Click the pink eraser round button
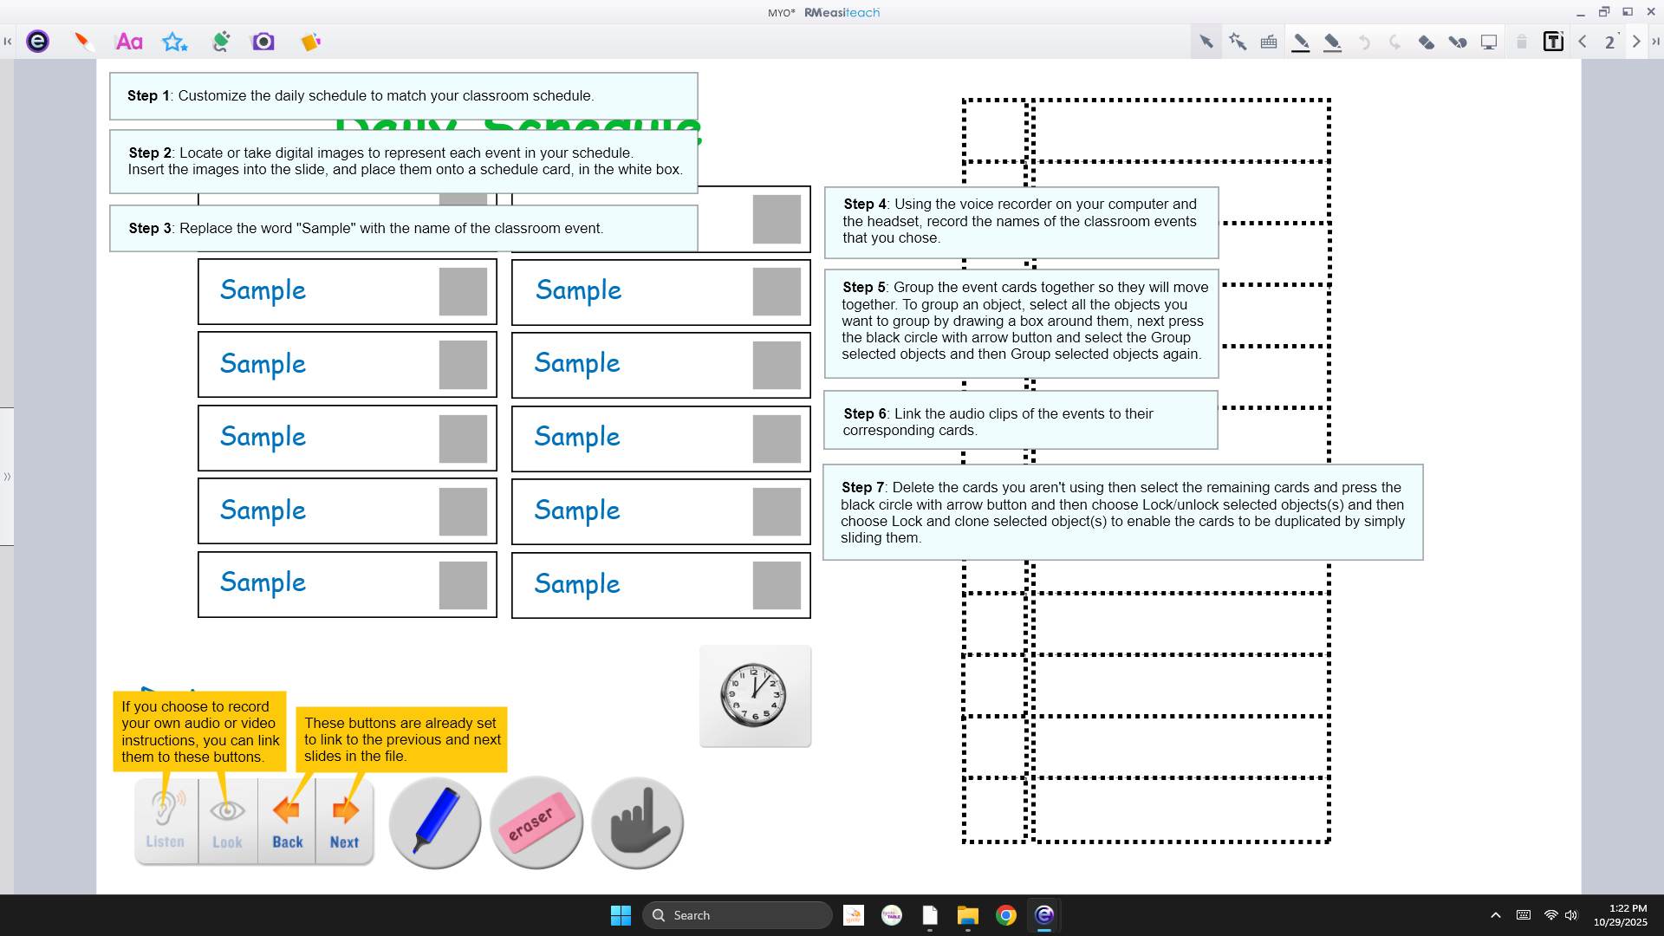The image size is (1664, 936). 536,822
